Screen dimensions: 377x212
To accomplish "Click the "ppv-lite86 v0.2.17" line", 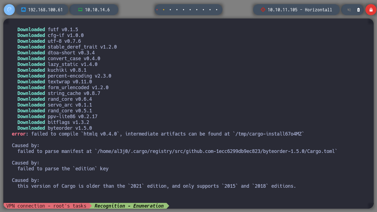I will [73, 116].
